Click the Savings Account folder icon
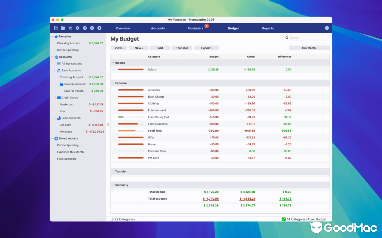This screenshot has width=382, height=238. point(61,84)
